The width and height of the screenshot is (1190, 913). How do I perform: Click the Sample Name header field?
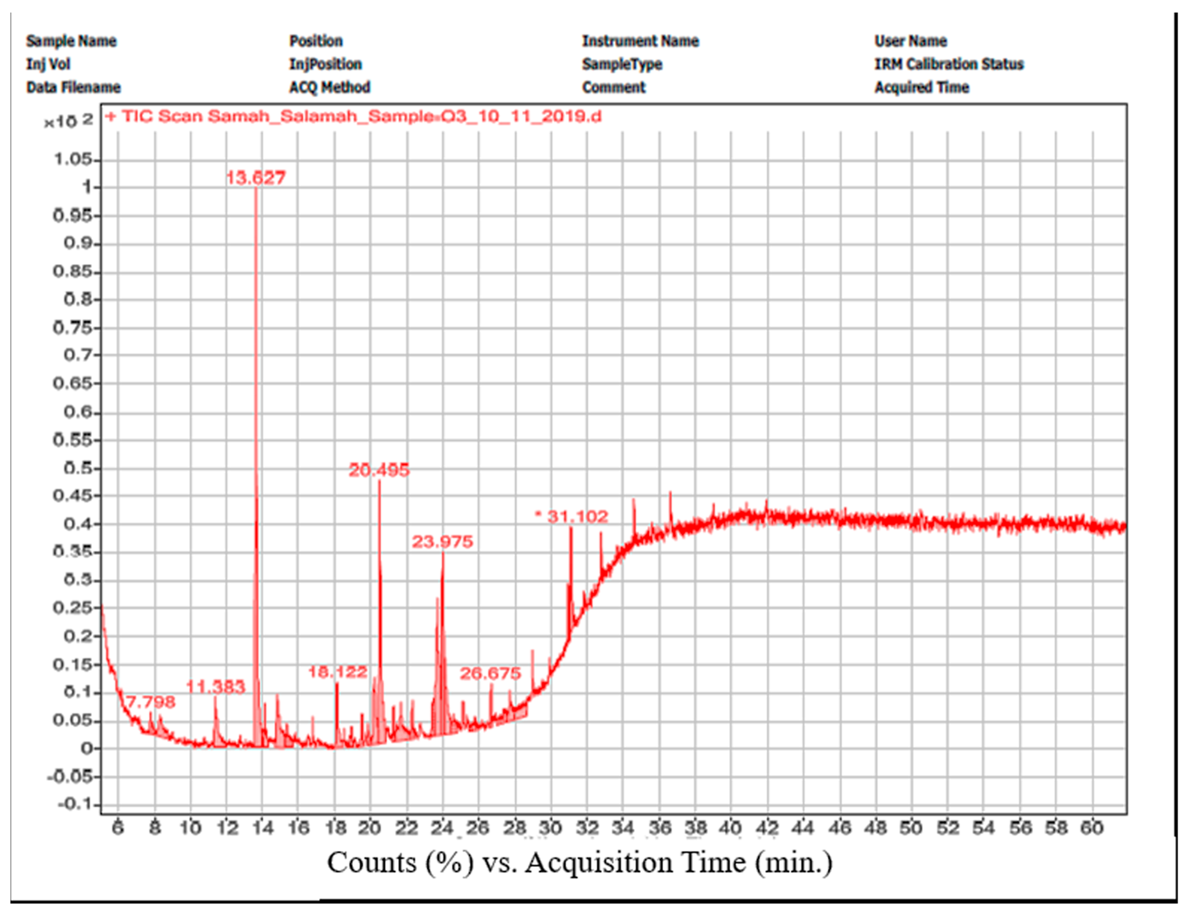(71, 41)
